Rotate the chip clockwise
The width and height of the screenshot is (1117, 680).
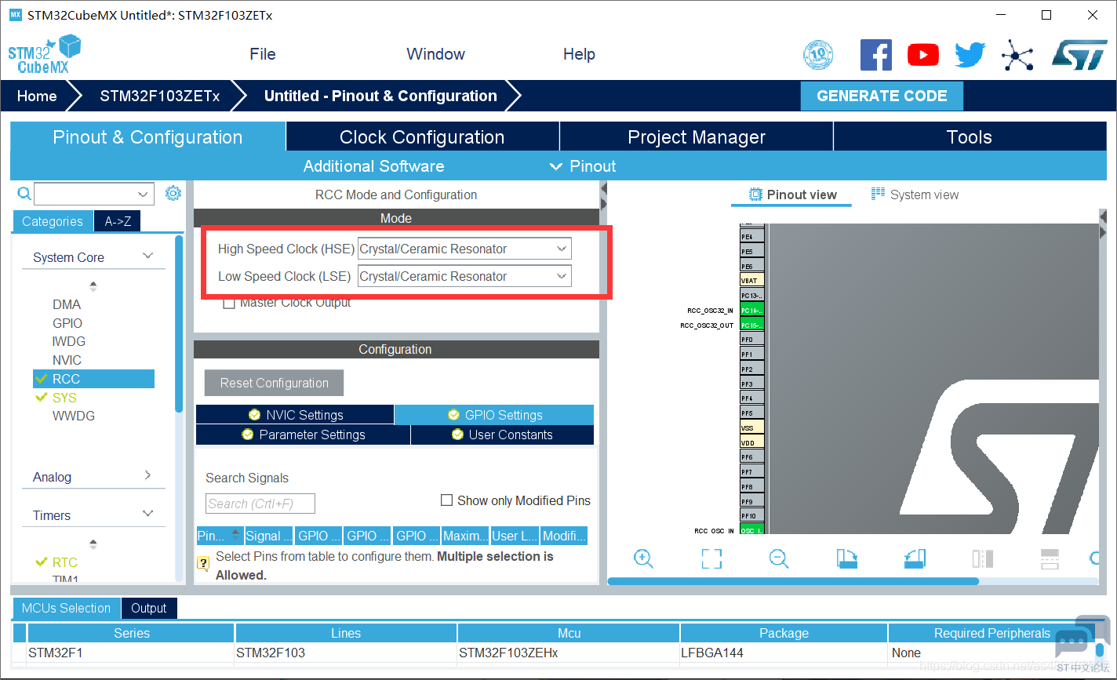pyautogui.click(x=847, y=558)
